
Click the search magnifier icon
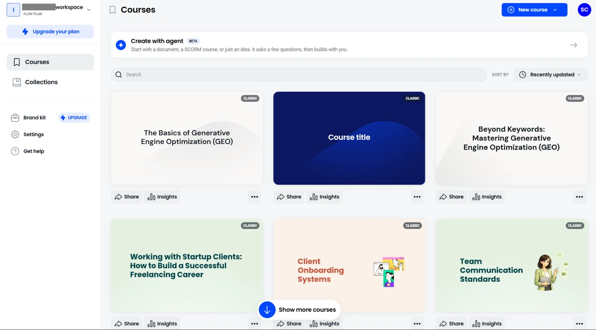coord(118,75)
